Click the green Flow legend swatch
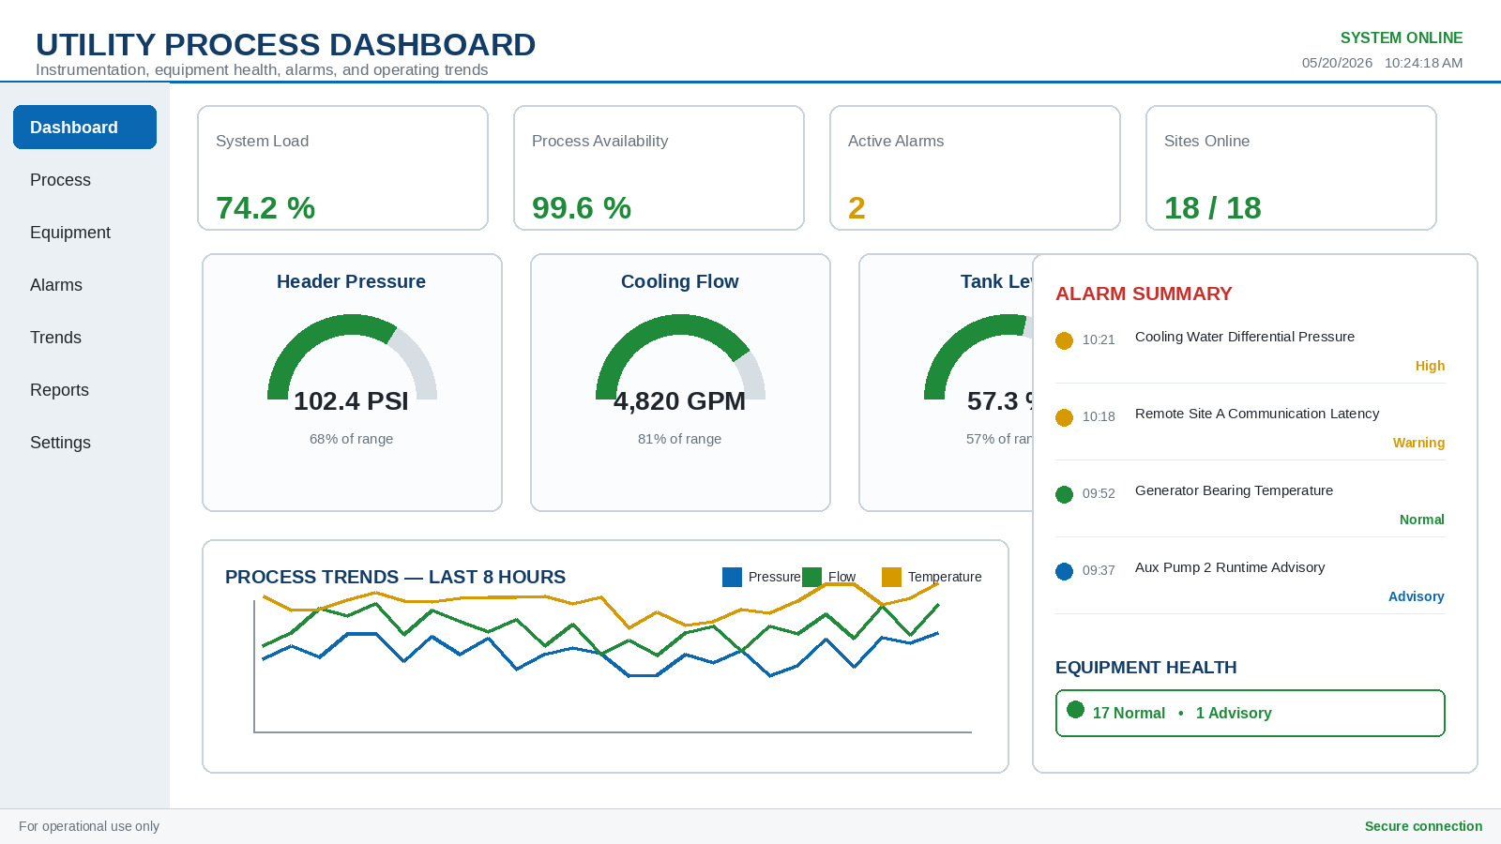The height and width of the screenshot is (844, 1501). click(811, 577)
